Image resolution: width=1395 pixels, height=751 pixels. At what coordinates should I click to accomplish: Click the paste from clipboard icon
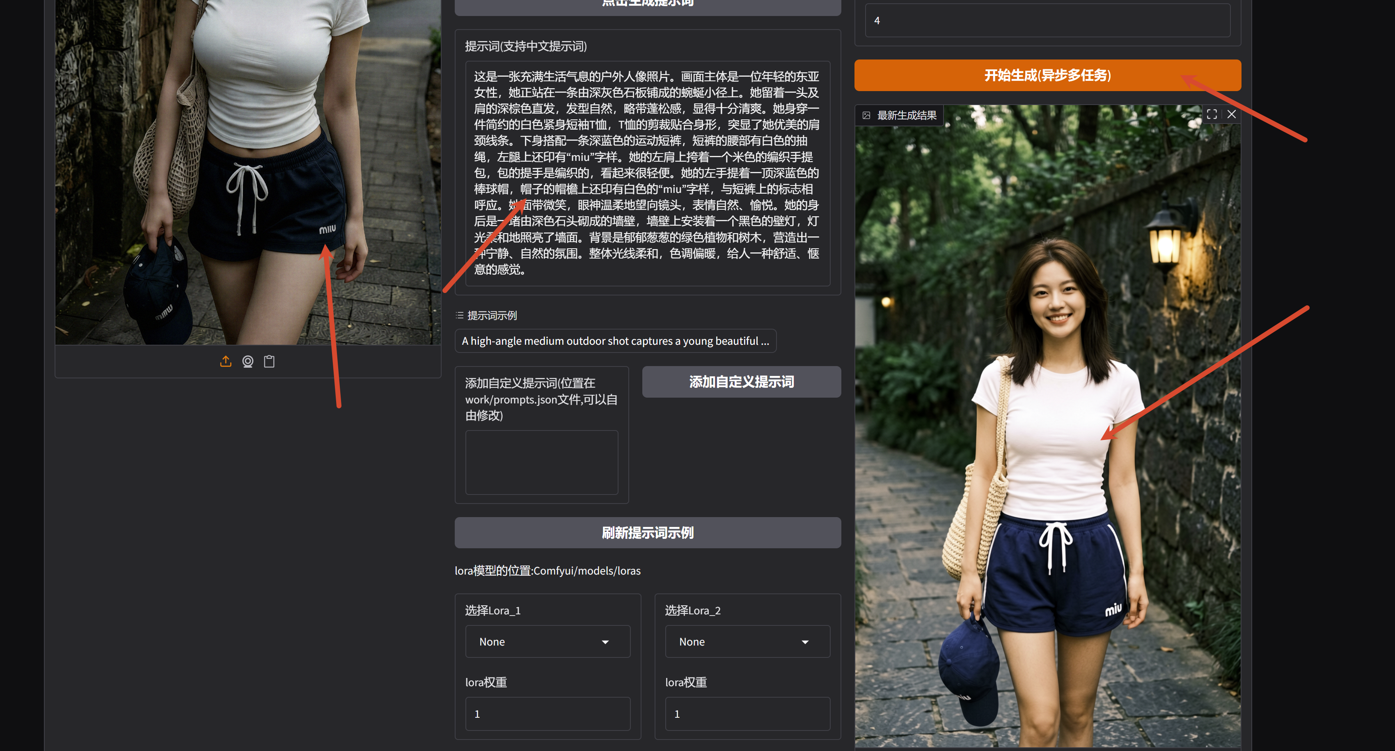pyautogui.click(x=269, y=362)
